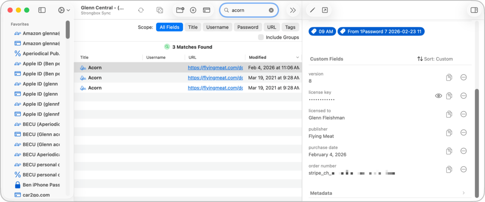The height and width of the screenshot is (202, 485).
Task: Open more options for version field
Action: coord(464,77)
